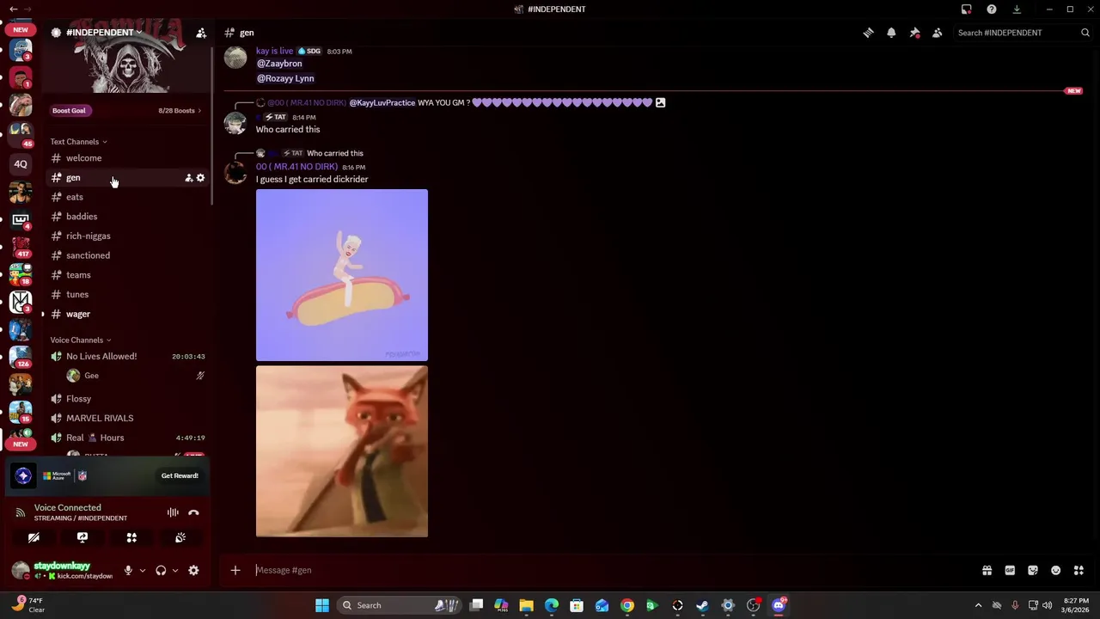Viewport: 1100px width, 619px height.
Task: Click the @Rozayy Lynn mention
Action: pos(285,78)
